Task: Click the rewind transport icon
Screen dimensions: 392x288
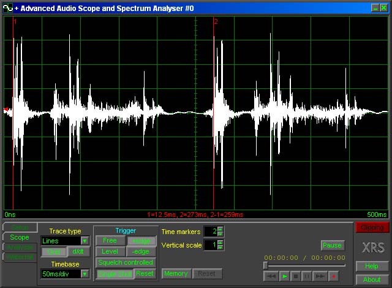Action: tap(271, 276)
